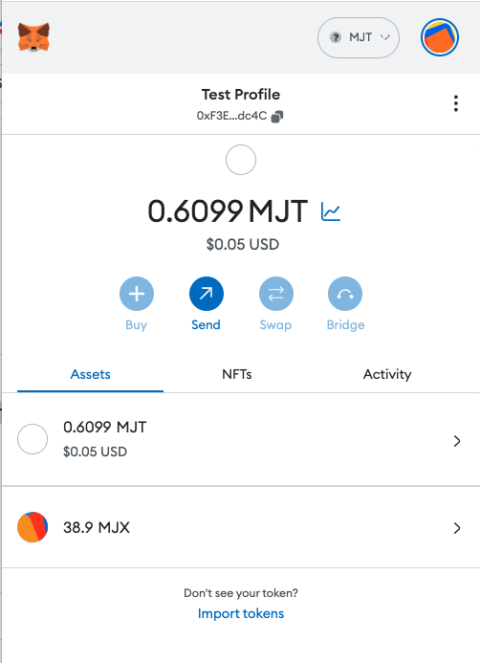Click the Buy plus icon
480x663 pixels.
(137, 294)
